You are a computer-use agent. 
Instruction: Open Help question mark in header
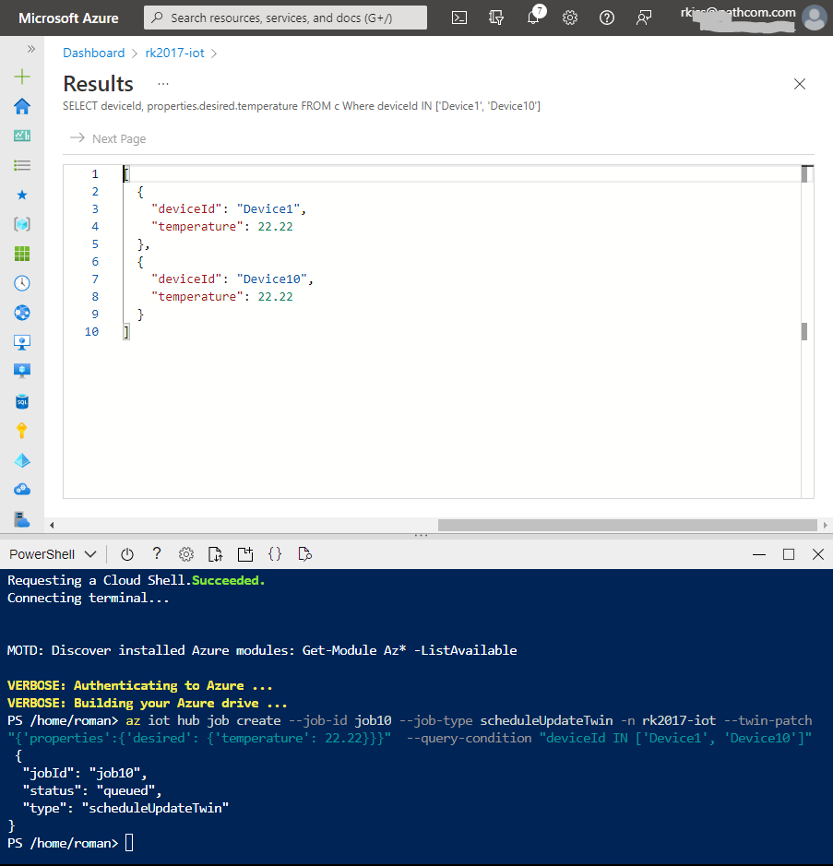pyautogui.click(x=606, y=18)
